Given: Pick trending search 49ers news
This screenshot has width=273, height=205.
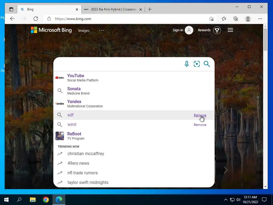Looking at the screenshot, I should [x=134, y=163].
